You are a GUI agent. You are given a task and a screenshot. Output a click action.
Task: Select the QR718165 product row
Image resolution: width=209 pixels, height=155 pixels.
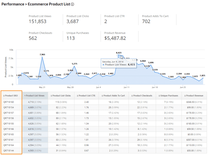(x=8, y=135)
